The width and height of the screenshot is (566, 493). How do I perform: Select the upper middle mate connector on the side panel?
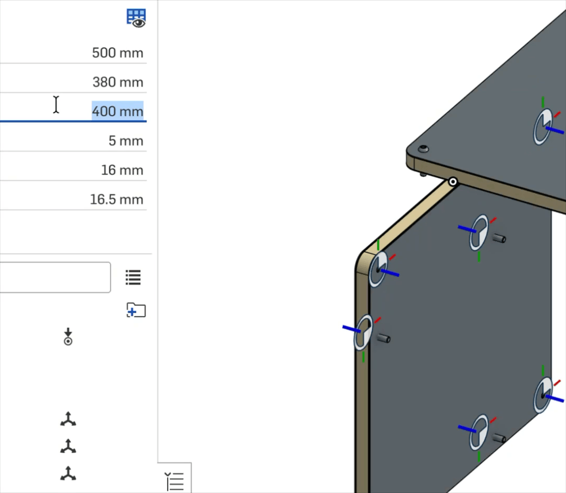click(x=479, y=232)
